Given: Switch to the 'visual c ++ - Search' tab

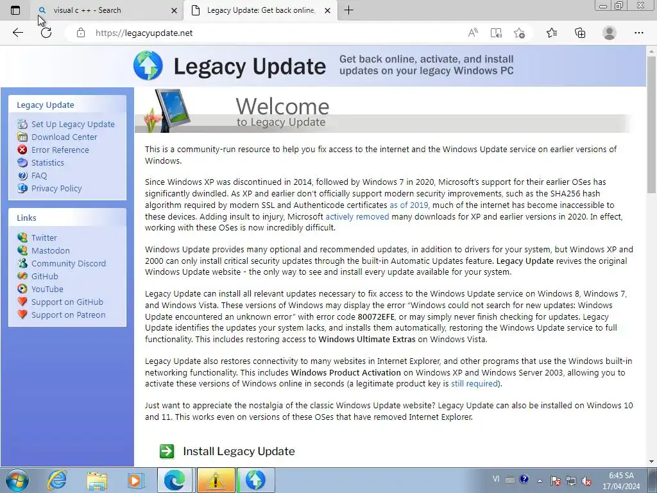Looking at the screenshot, I should point(107,10).
